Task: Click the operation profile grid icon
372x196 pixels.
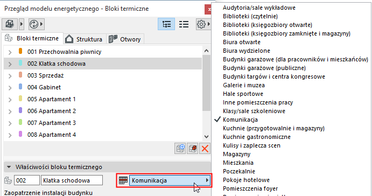Action: (x=123, y=180)
